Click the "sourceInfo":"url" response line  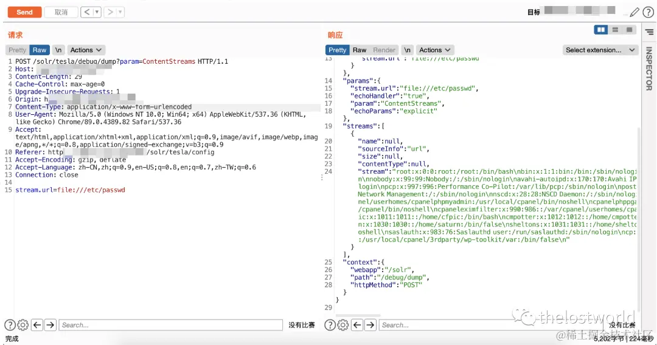[394, 148]
